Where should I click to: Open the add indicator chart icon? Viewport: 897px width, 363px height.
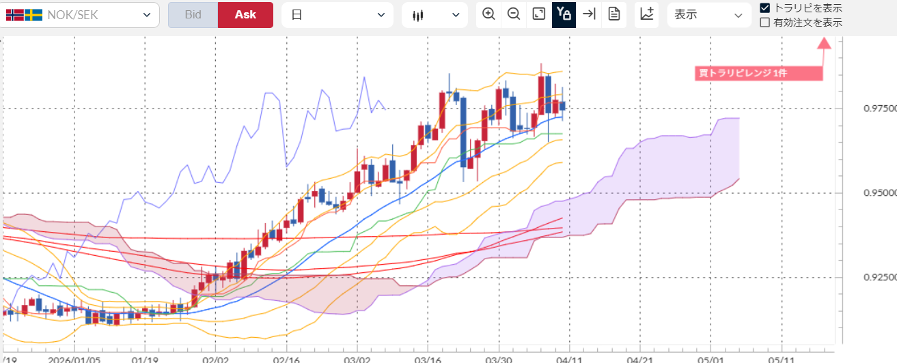pos(648,14)
